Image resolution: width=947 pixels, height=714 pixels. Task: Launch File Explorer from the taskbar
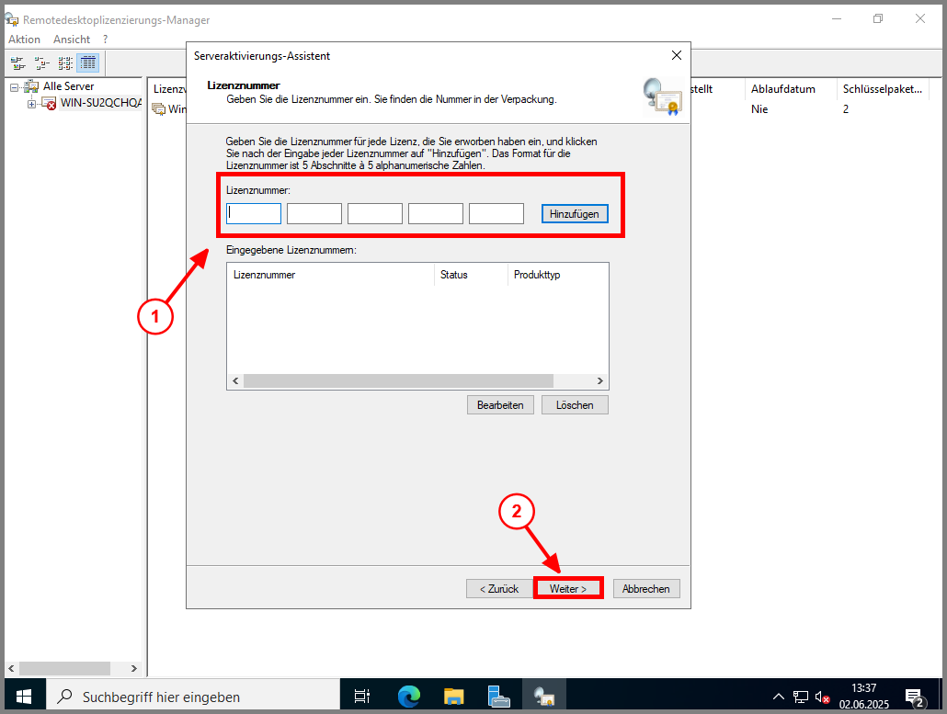pyautogui.click(x=454, y=697)
